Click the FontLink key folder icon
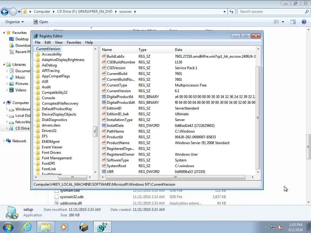This screenshot has width=311, height=233. click(37, 169)
